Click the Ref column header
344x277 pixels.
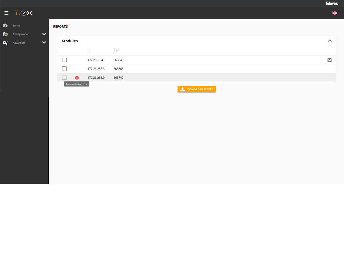116,51
